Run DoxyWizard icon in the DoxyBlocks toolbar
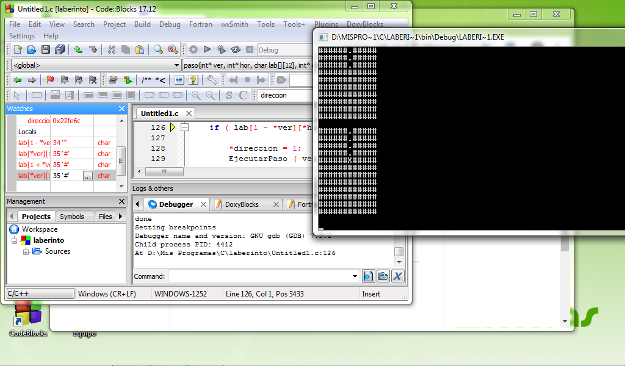This screenshot has height=366, width=625. pyautogui.click(x=113, y=80)
